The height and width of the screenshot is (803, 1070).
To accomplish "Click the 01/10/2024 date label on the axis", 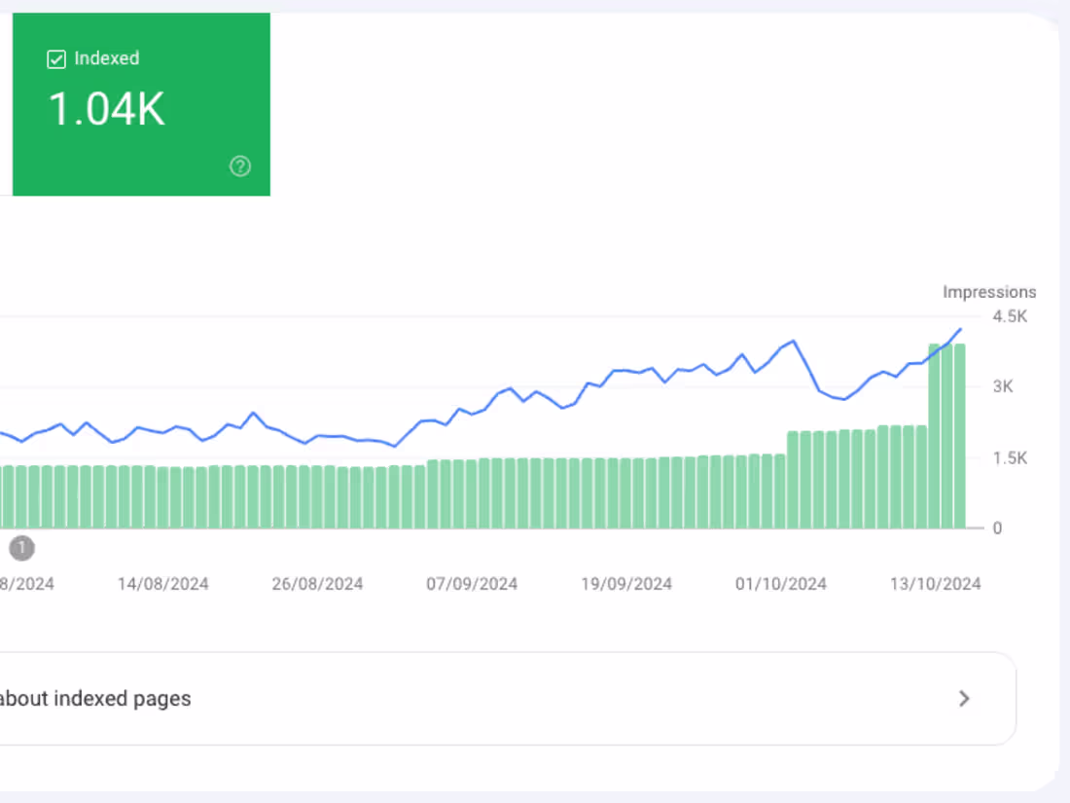I will pos(780,584).
